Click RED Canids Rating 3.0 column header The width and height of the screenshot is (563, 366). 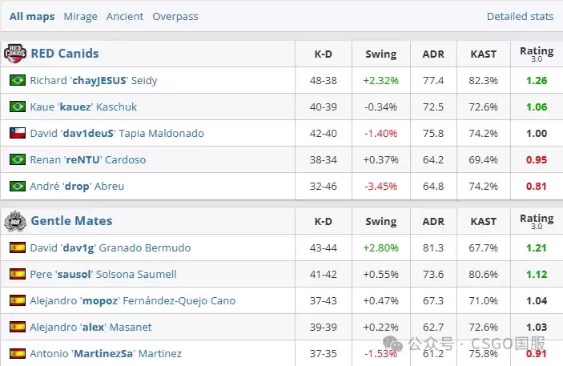pyautogui.click(x=537, y=54)
